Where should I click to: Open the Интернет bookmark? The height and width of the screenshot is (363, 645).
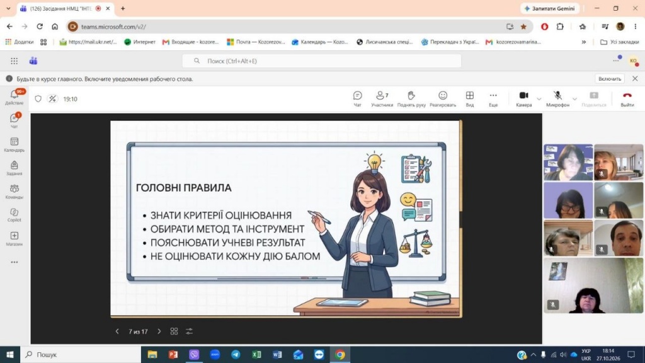pos(140,42)
